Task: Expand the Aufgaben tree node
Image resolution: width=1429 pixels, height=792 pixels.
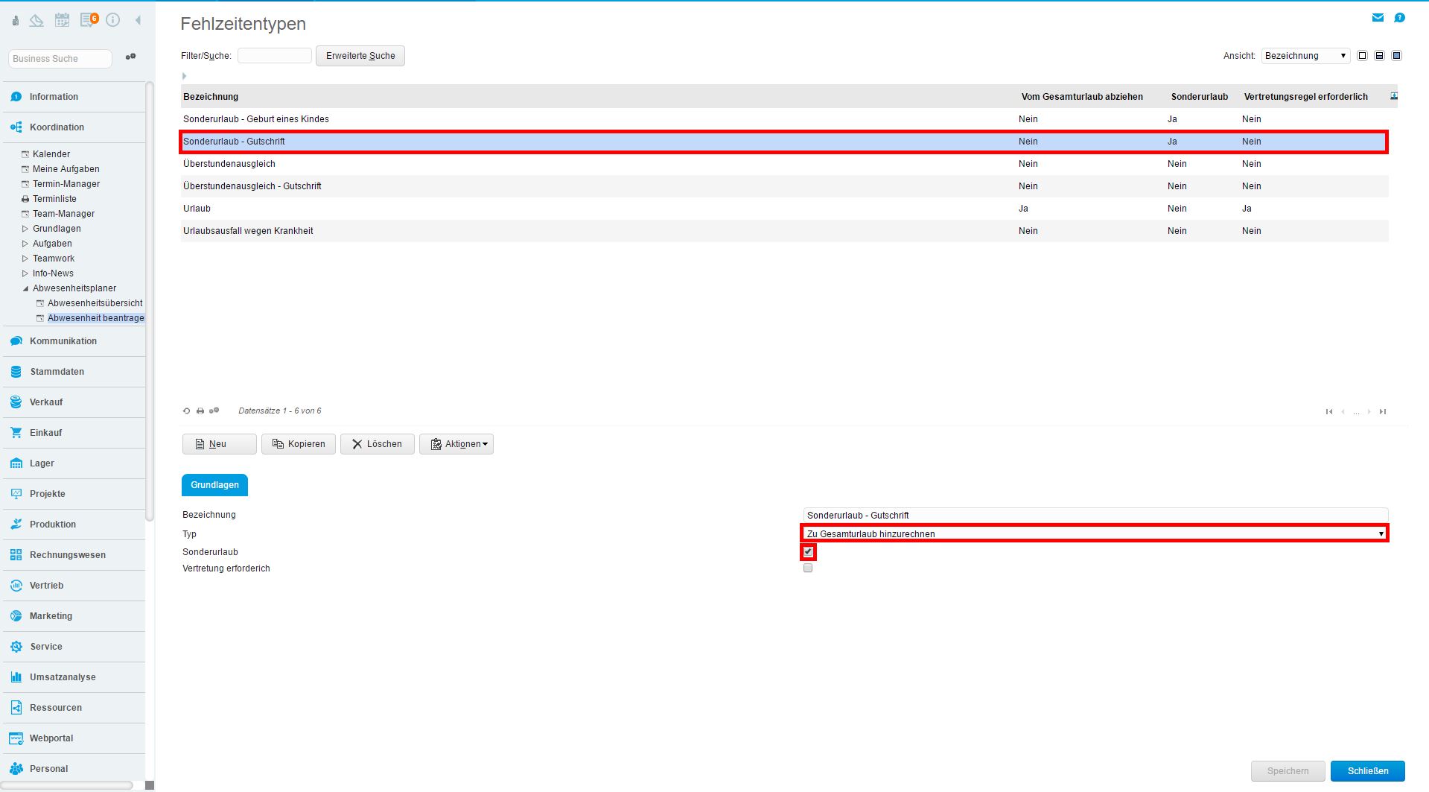Action: 25,244
